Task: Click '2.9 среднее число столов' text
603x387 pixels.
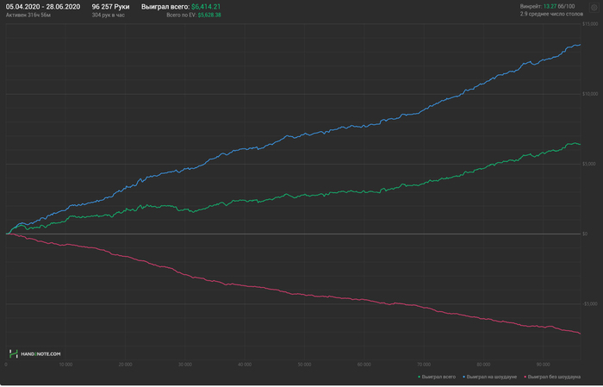Action: point(551,14)
